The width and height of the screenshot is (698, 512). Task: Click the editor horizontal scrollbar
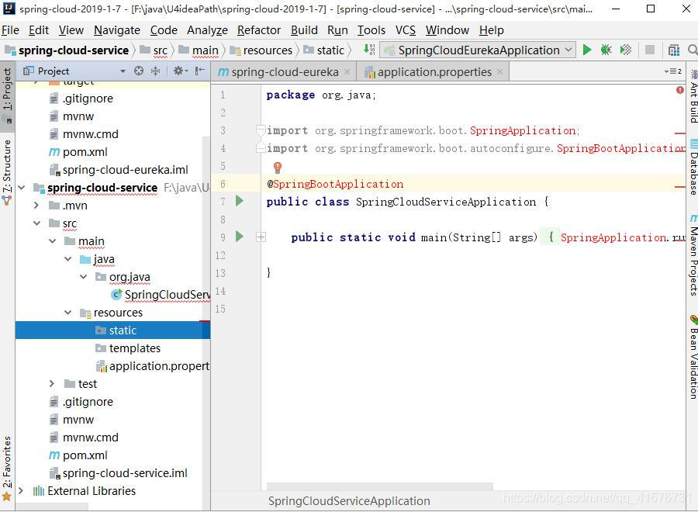click(x=380, y=486)
